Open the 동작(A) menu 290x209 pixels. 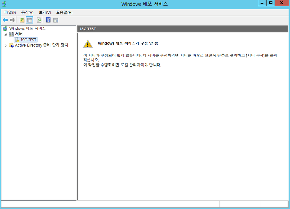click(27, 13)
